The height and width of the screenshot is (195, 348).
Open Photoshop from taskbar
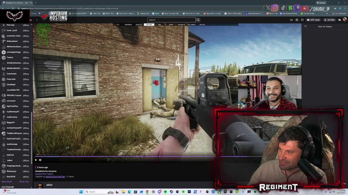(x=189, y=192)
